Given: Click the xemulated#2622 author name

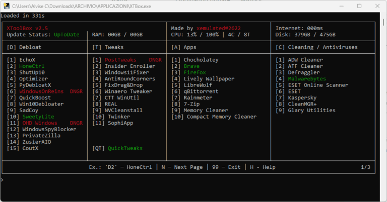Looking at the screenshot, I should [x=219, y=28].
